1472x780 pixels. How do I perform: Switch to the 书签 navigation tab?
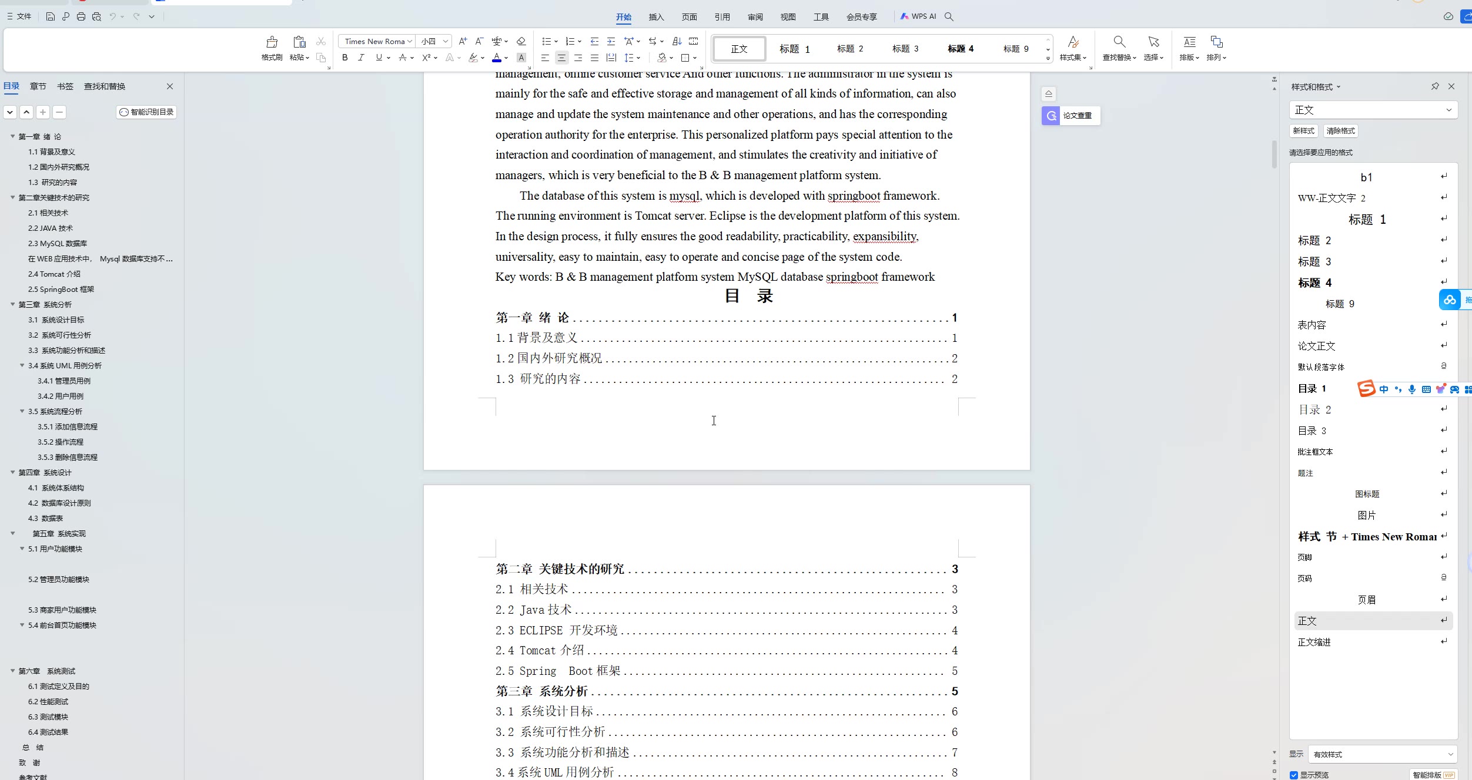(65, 86)
